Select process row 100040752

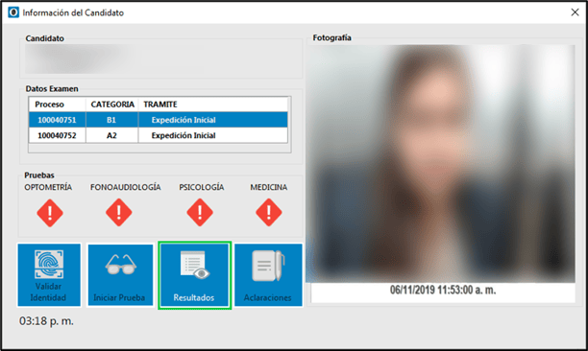click(159, 135)
